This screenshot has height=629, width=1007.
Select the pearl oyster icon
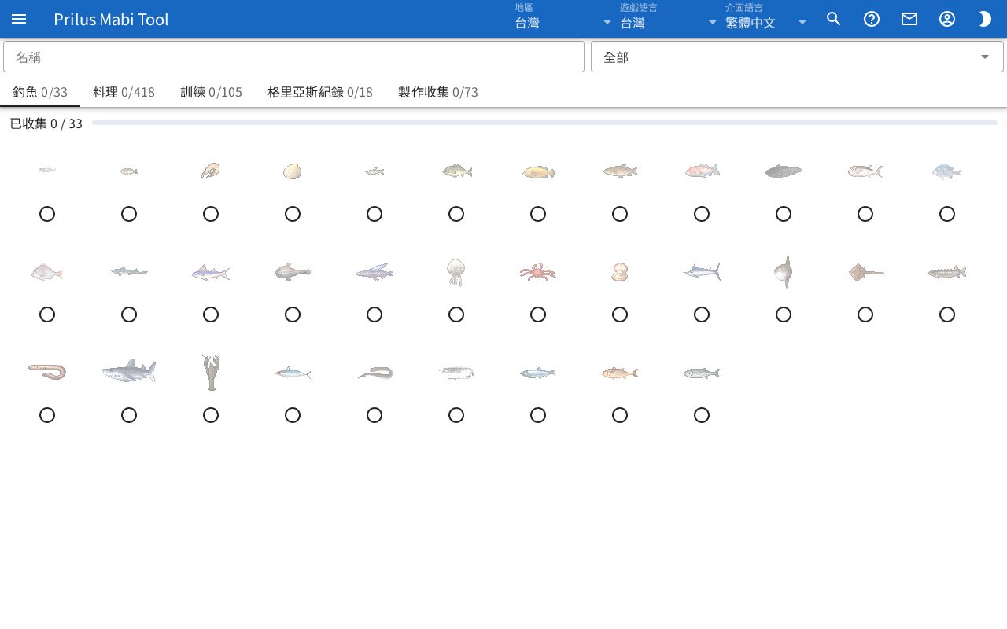point(620,272)
